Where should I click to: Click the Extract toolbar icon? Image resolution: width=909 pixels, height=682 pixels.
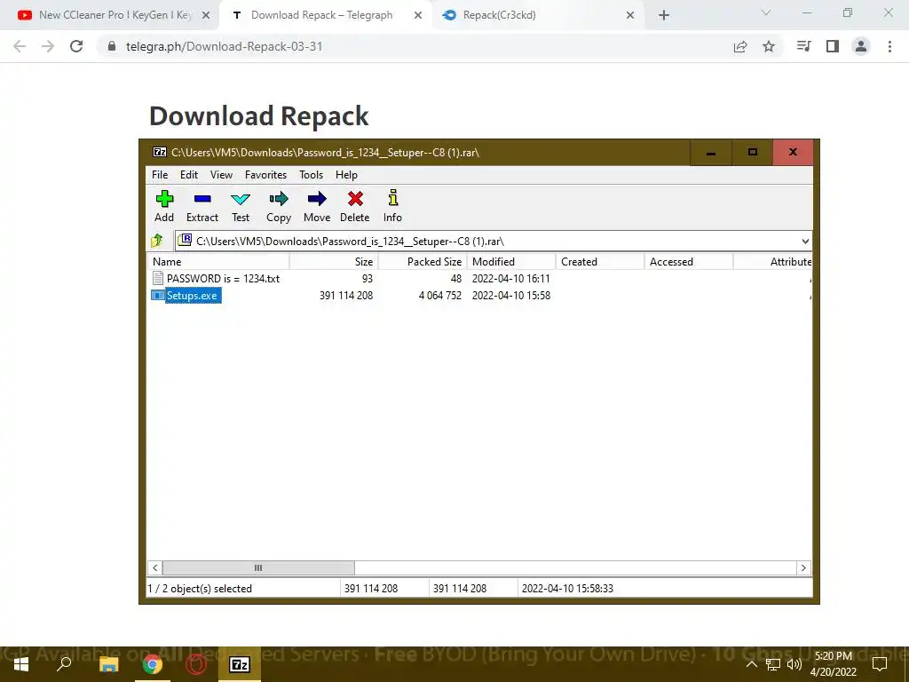[x=202, y=200]
